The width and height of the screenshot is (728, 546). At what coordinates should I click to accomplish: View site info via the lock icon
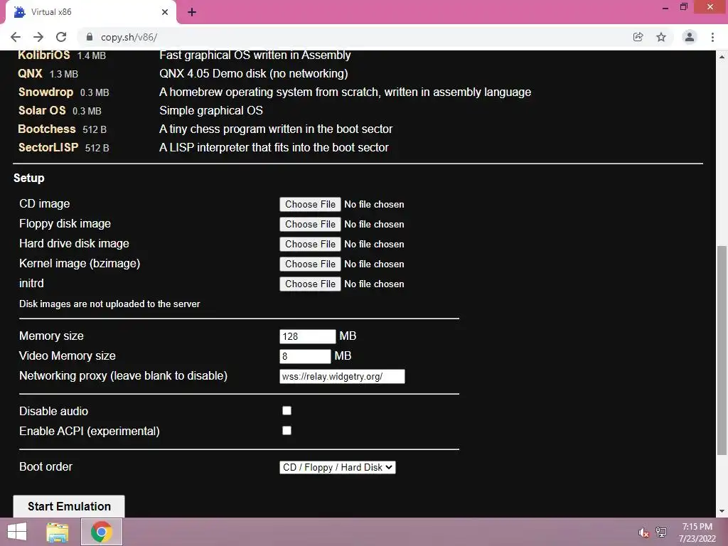pyautogui.click(x=90, y=37)
